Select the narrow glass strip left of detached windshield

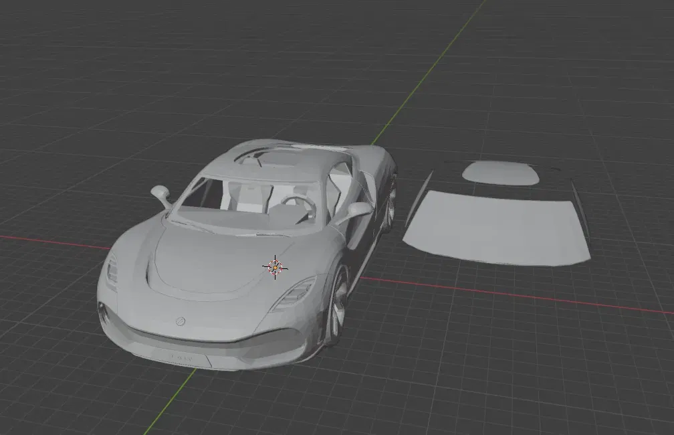[419, 197]
